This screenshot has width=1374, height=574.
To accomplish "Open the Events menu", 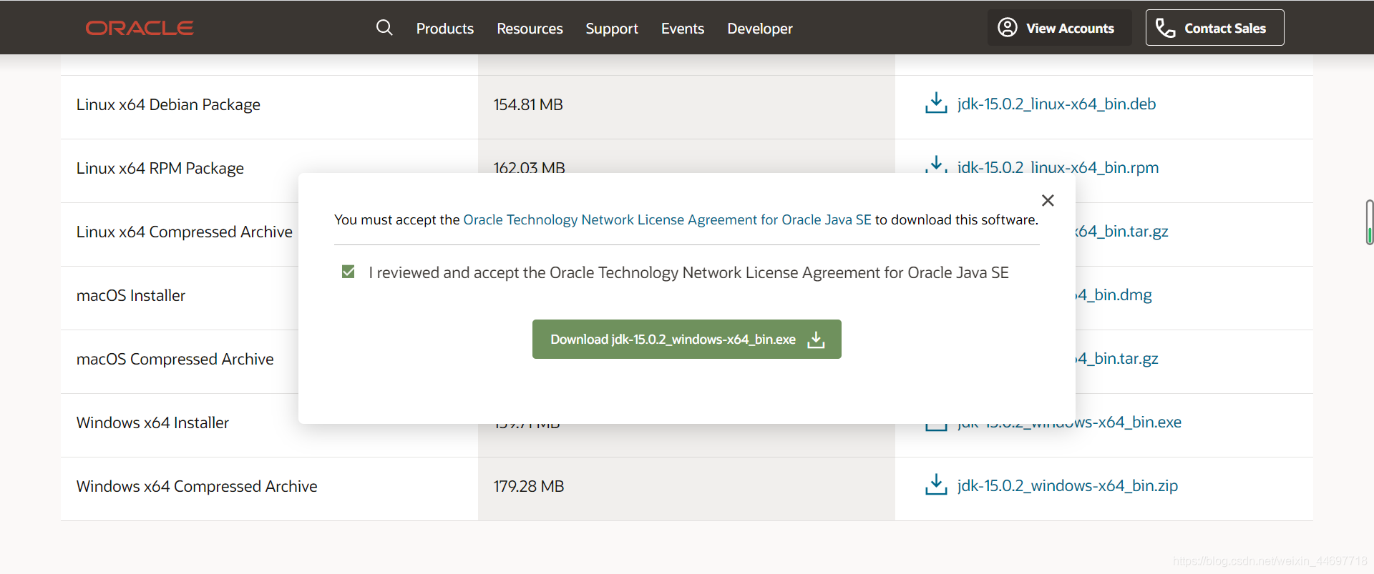I will pos(683,29).
